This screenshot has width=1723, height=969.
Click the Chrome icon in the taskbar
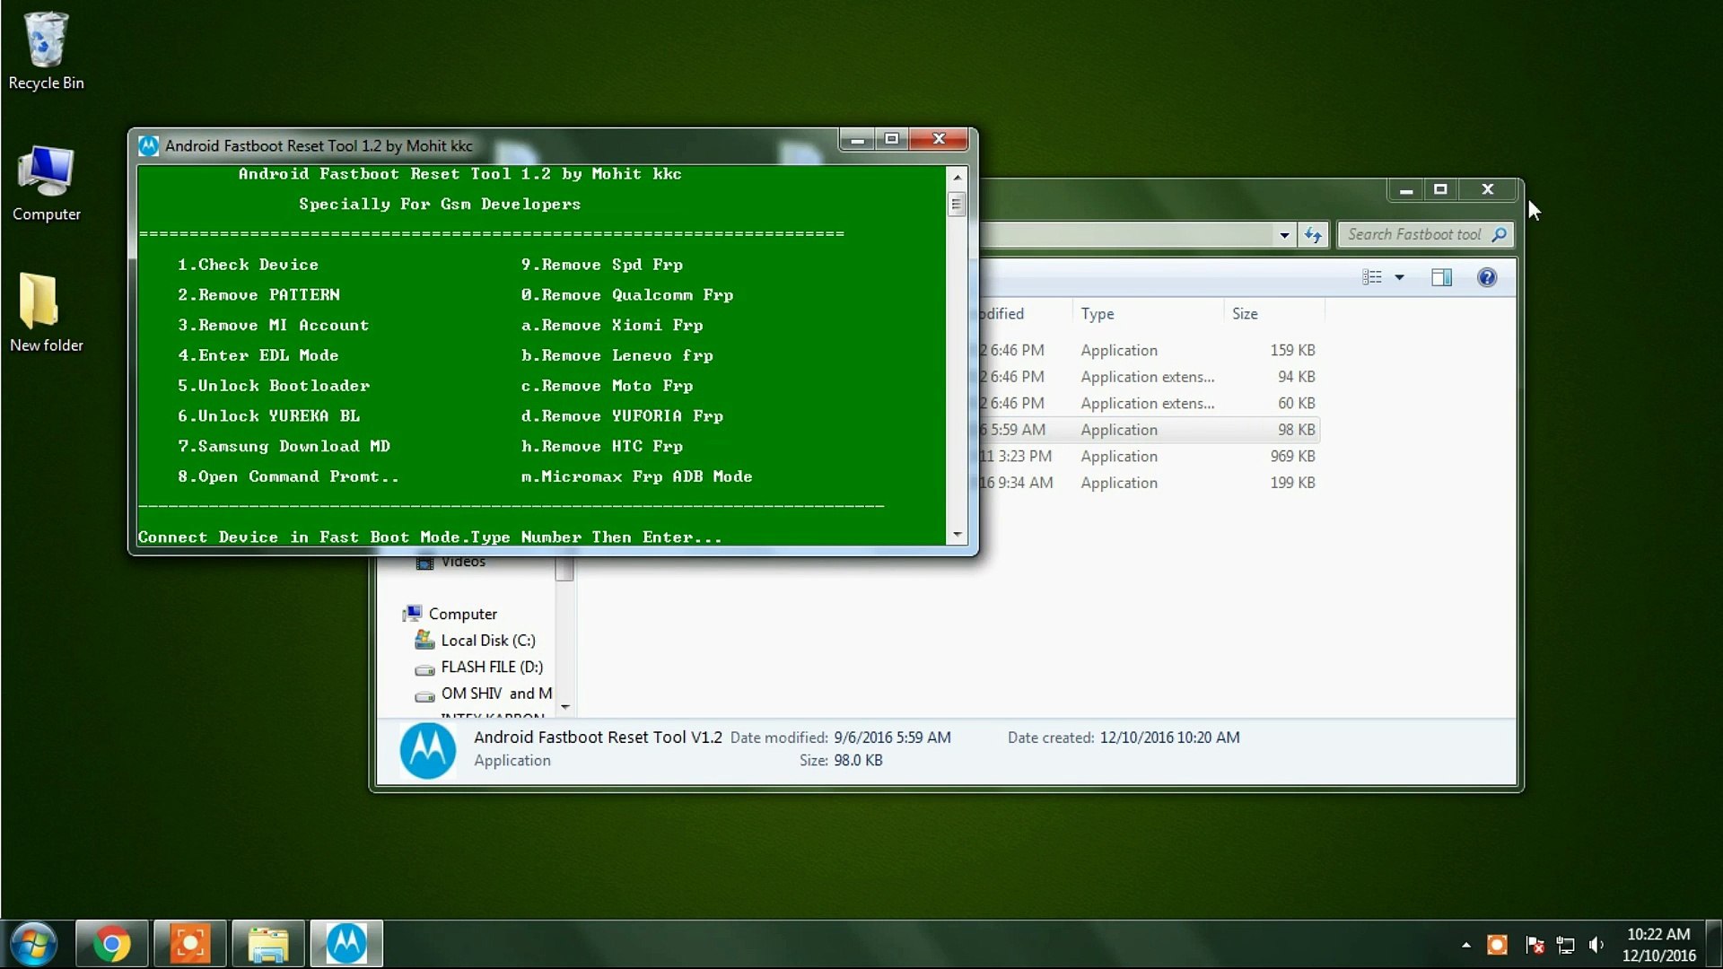pos(111,944)
